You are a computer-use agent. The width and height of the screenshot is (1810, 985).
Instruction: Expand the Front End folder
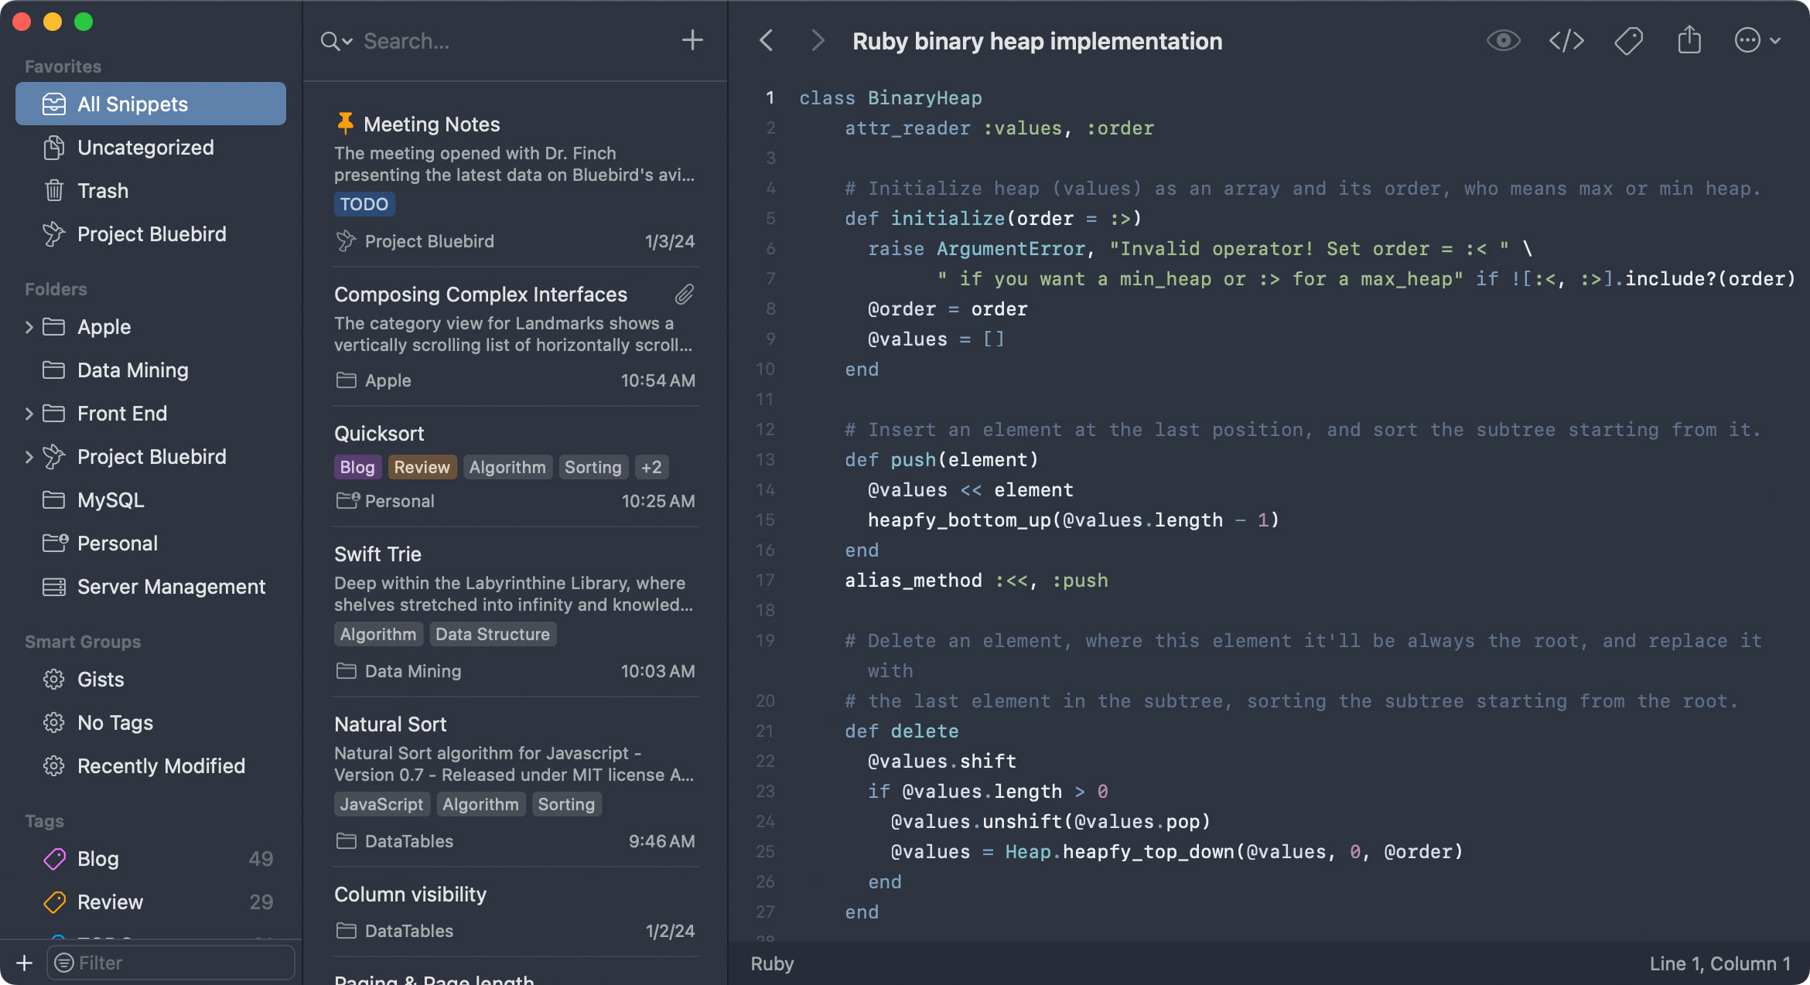click(x=29, y=413)
